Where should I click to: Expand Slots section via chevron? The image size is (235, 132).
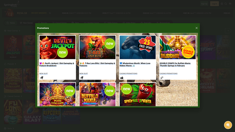click(13, 128)
